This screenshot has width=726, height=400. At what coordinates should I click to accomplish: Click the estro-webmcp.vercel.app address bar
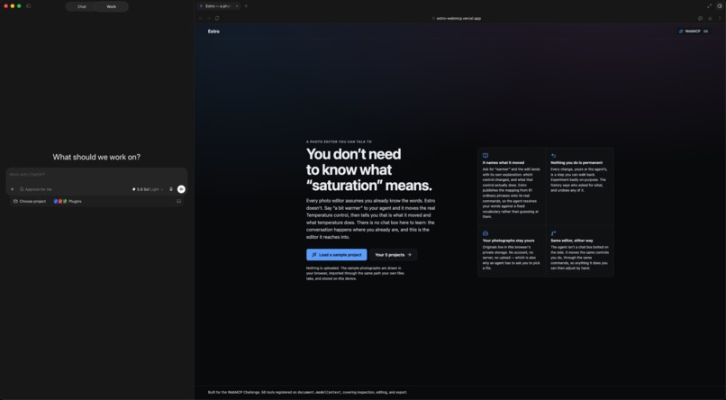coord(456,19)
